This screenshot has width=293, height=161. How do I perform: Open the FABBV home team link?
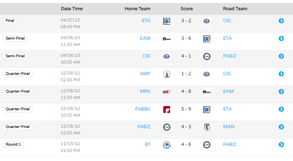pos(143,109)
